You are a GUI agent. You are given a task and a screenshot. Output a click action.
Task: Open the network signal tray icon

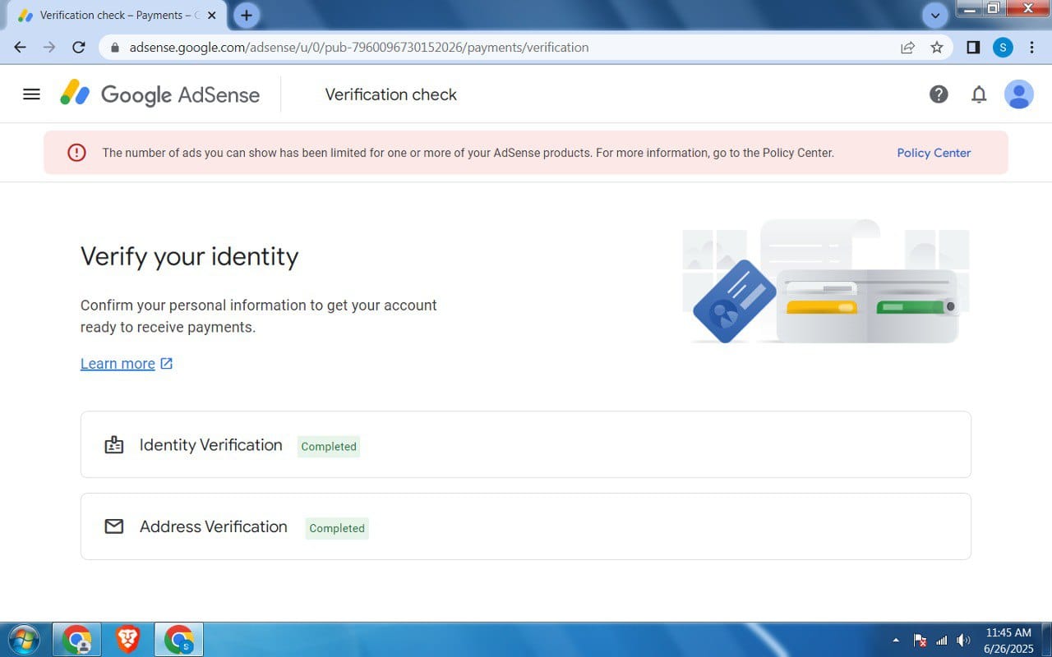click(x=942, y=640)
